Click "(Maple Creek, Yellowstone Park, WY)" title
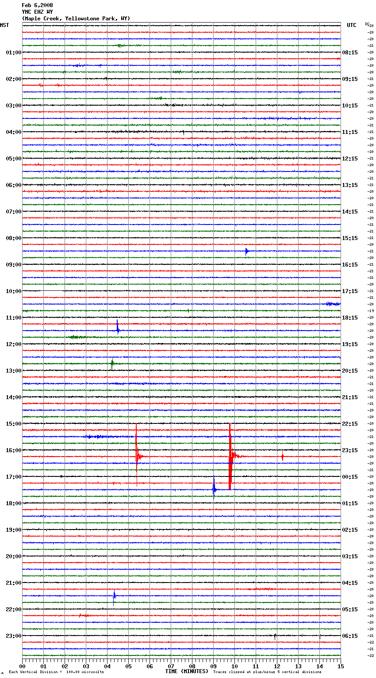This screenshot has height=678, width=376. point(76,19)
